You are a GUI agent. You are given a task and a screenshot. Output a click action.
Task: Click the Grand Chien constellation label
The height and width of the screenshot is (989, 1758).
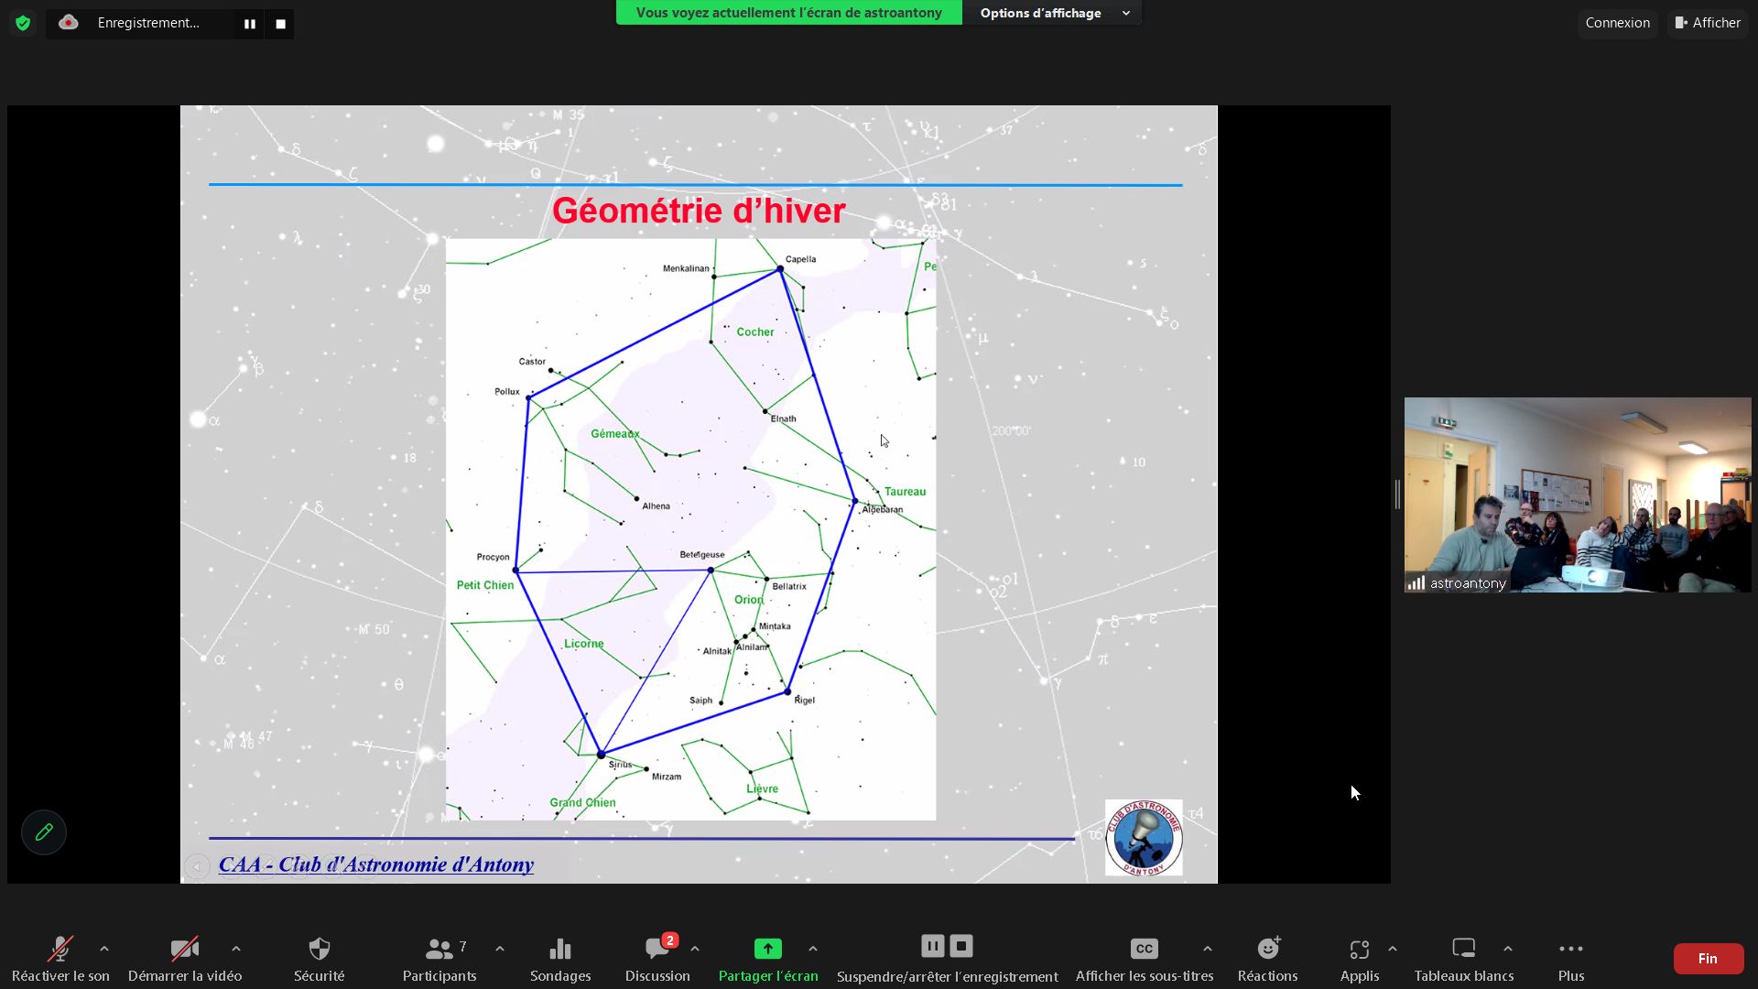582,803
